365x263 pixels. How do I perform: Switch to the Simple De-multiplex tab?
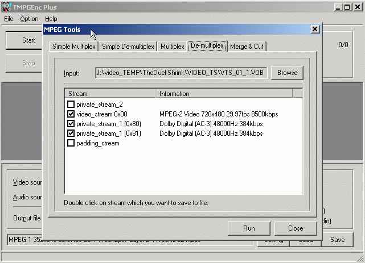128,47
